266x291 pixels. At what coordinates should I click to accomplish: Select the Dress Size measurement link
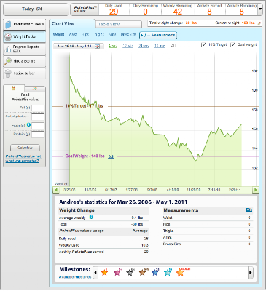pyautogui.click(x=128, y=34)
